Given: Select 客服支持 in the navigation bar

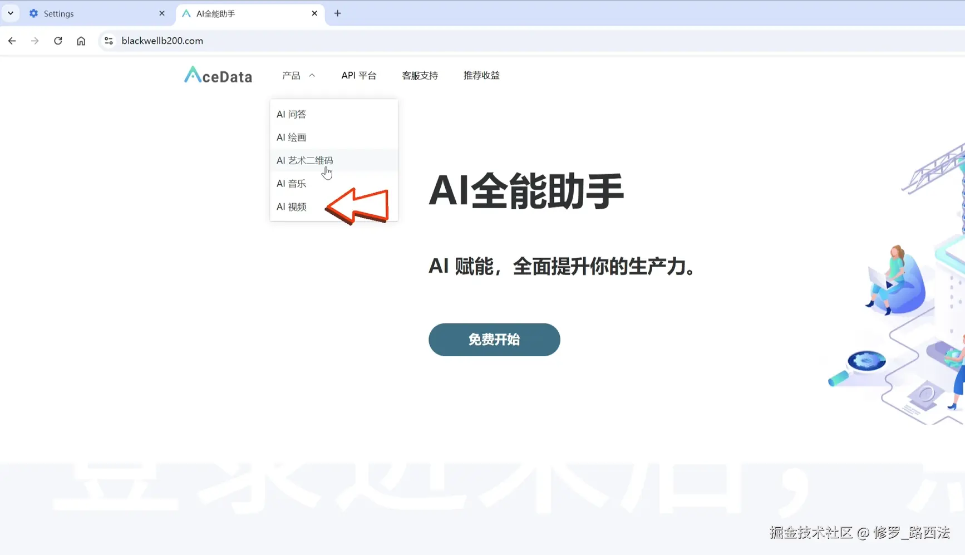Looking at the screenshot, I should [x=420, y=75].
